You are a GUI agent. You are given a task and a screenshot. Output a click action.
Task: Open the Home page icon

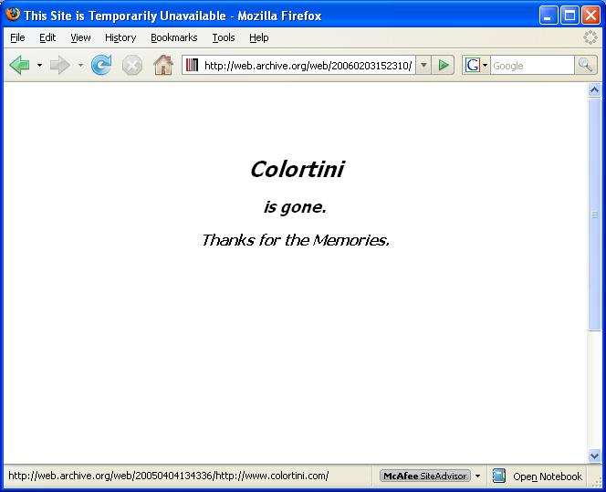[x=163, y=65]
